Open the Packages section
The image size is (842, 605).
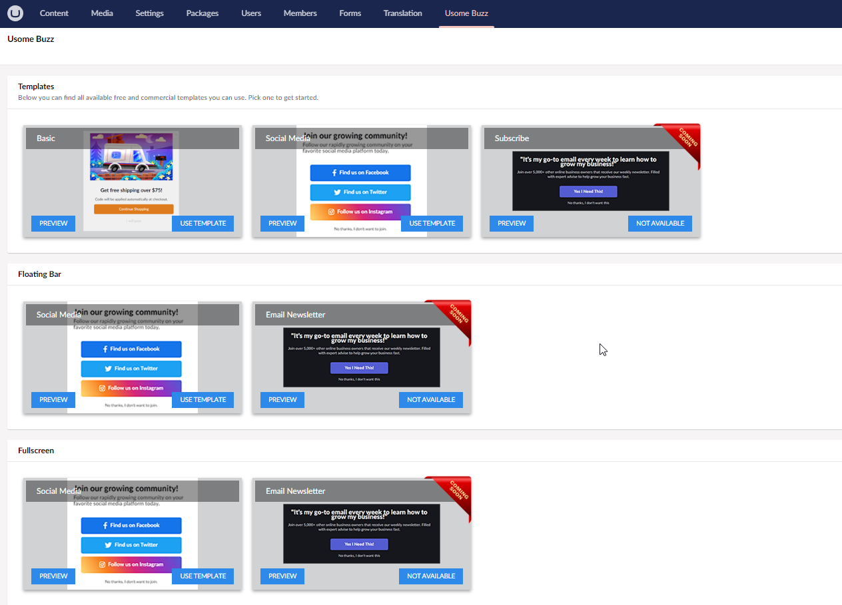(202, 13)
